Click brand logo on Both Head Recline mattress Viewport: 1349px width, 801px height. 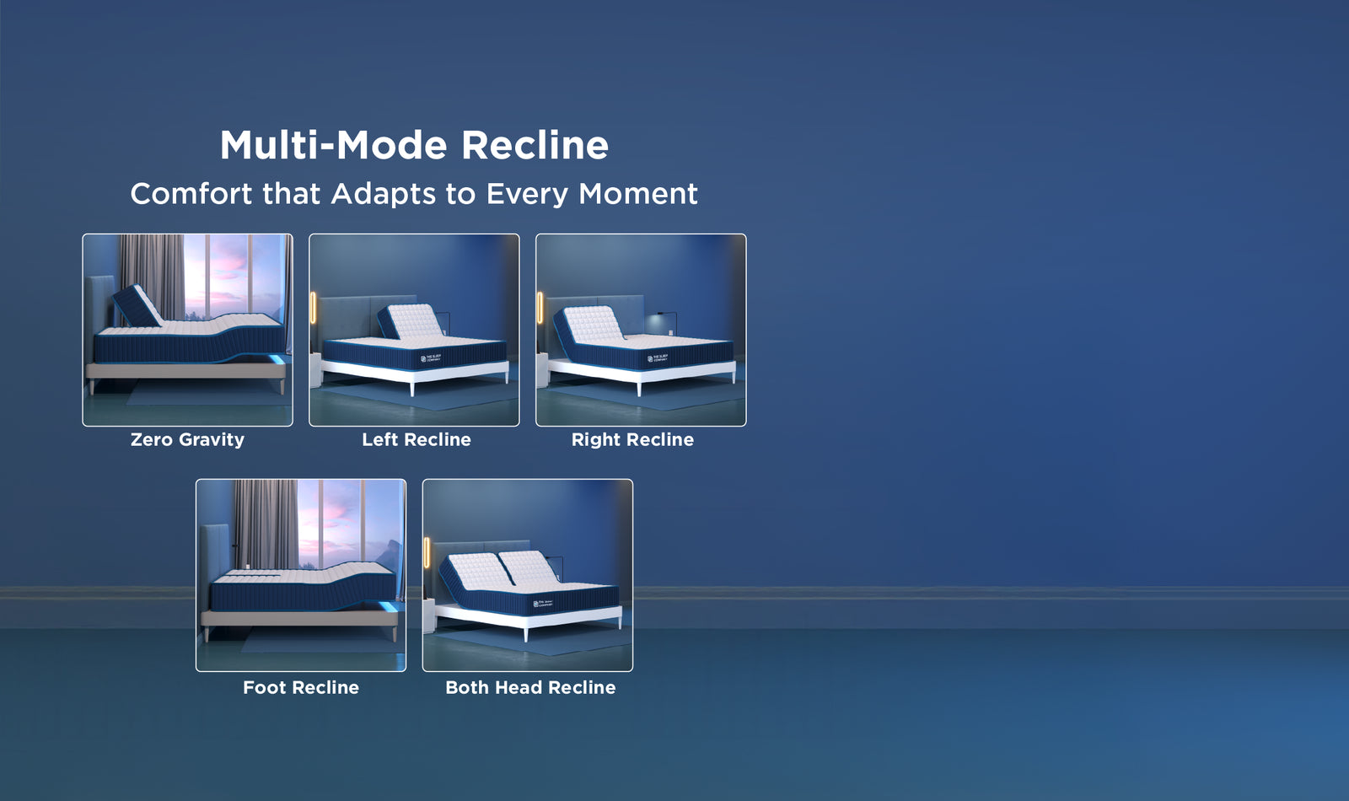(x=543, y=604)
